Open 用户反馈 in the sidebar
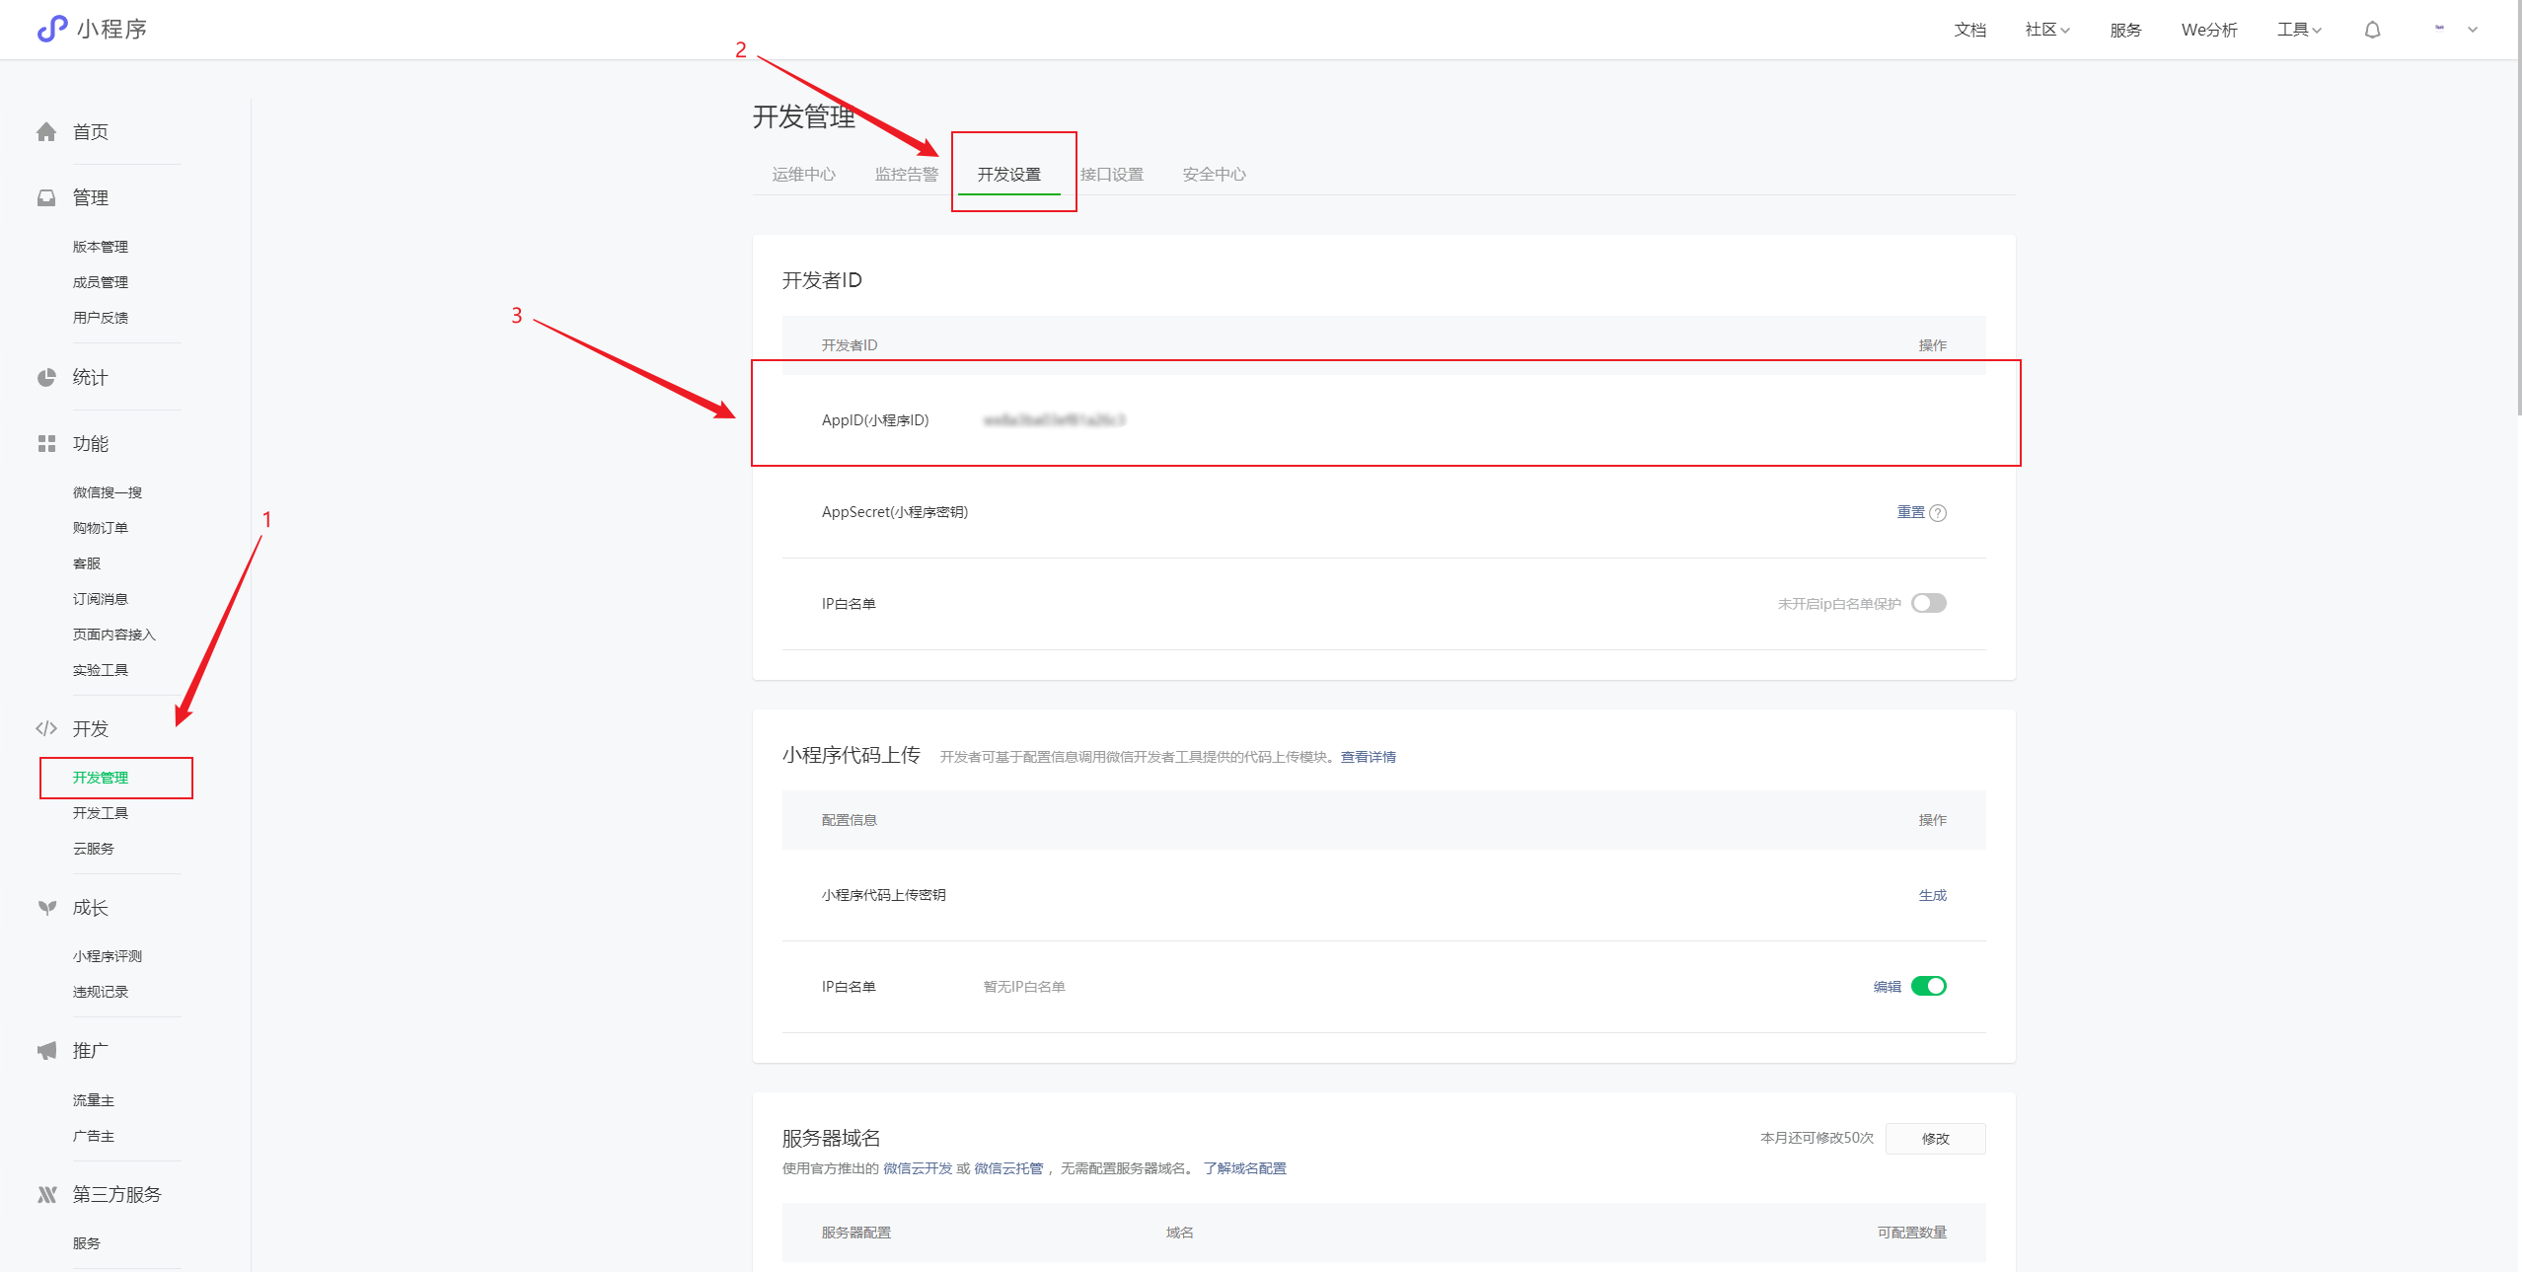The width and height of the screenshot is (2522, 1272). click(101, 319)
